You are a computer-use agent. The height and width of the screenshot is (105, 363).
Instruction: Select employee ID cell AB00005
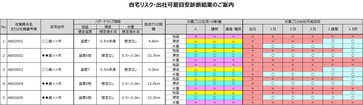(x=24, y=98)
